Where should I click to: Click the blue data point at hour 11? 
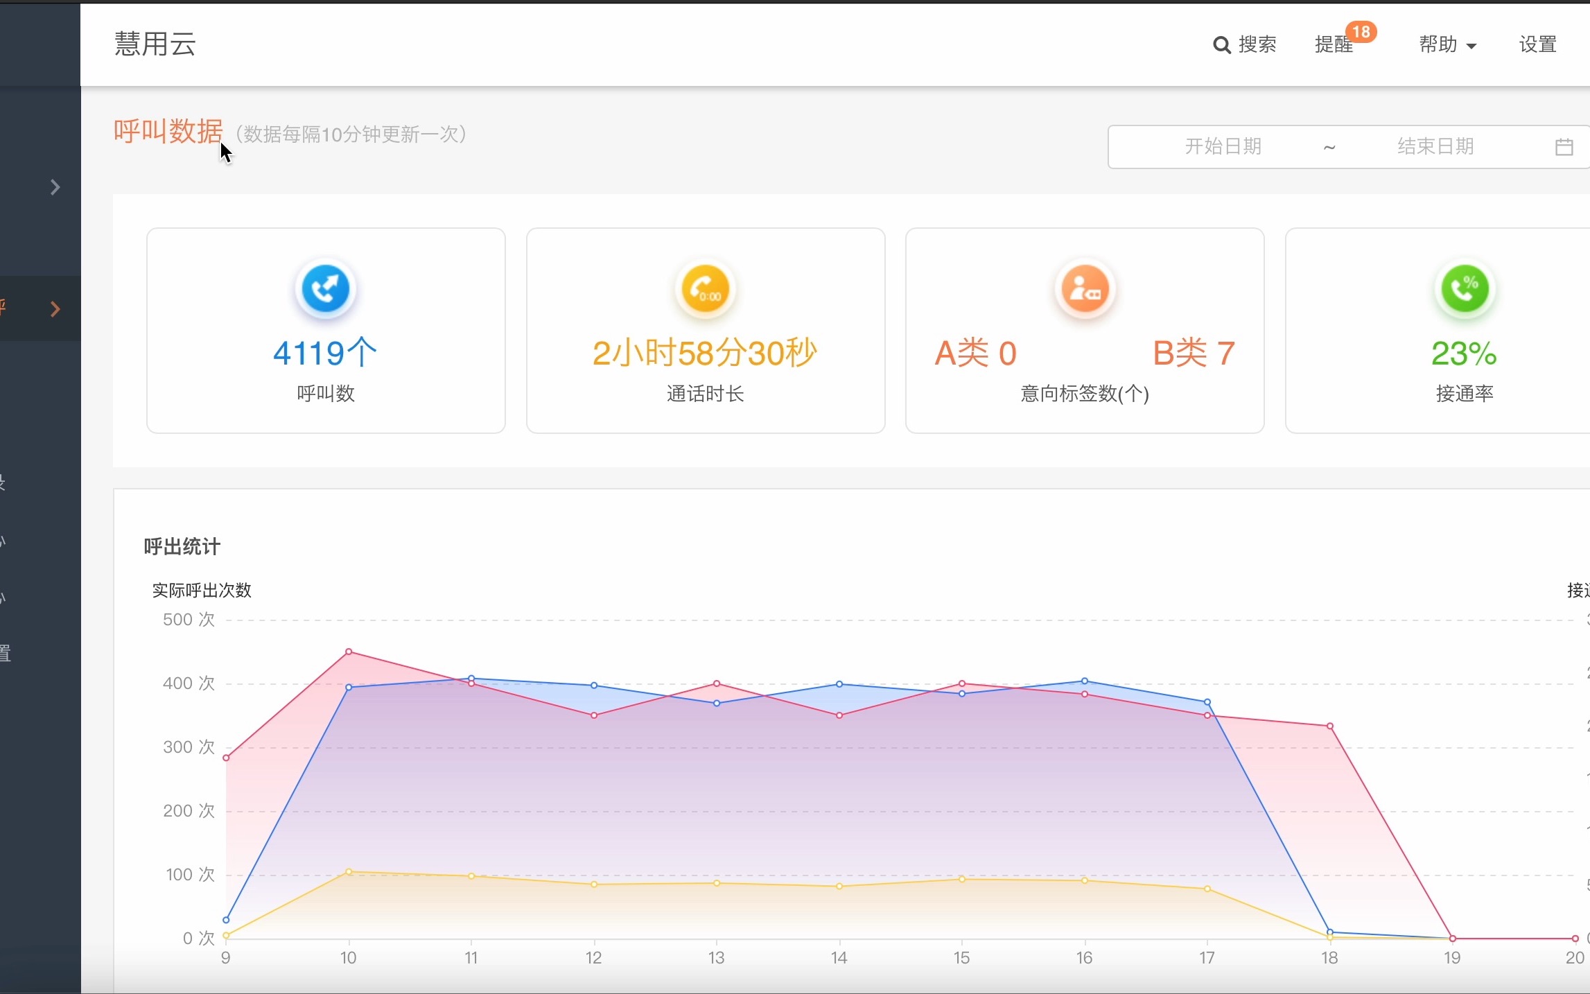471,679
